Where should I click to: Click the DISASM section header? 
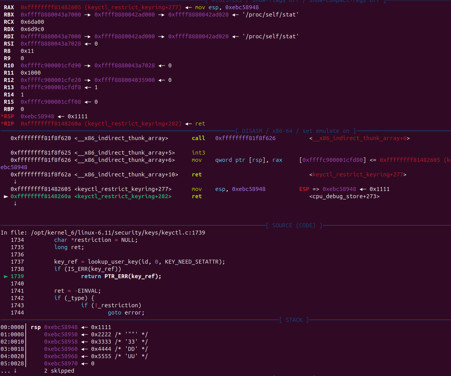click(x=296, y=131)
